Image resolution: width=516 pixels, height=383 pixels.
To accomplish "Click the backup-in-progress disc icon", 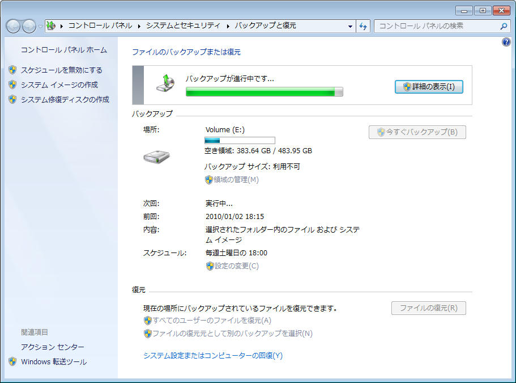I will [x=165, y=83].
